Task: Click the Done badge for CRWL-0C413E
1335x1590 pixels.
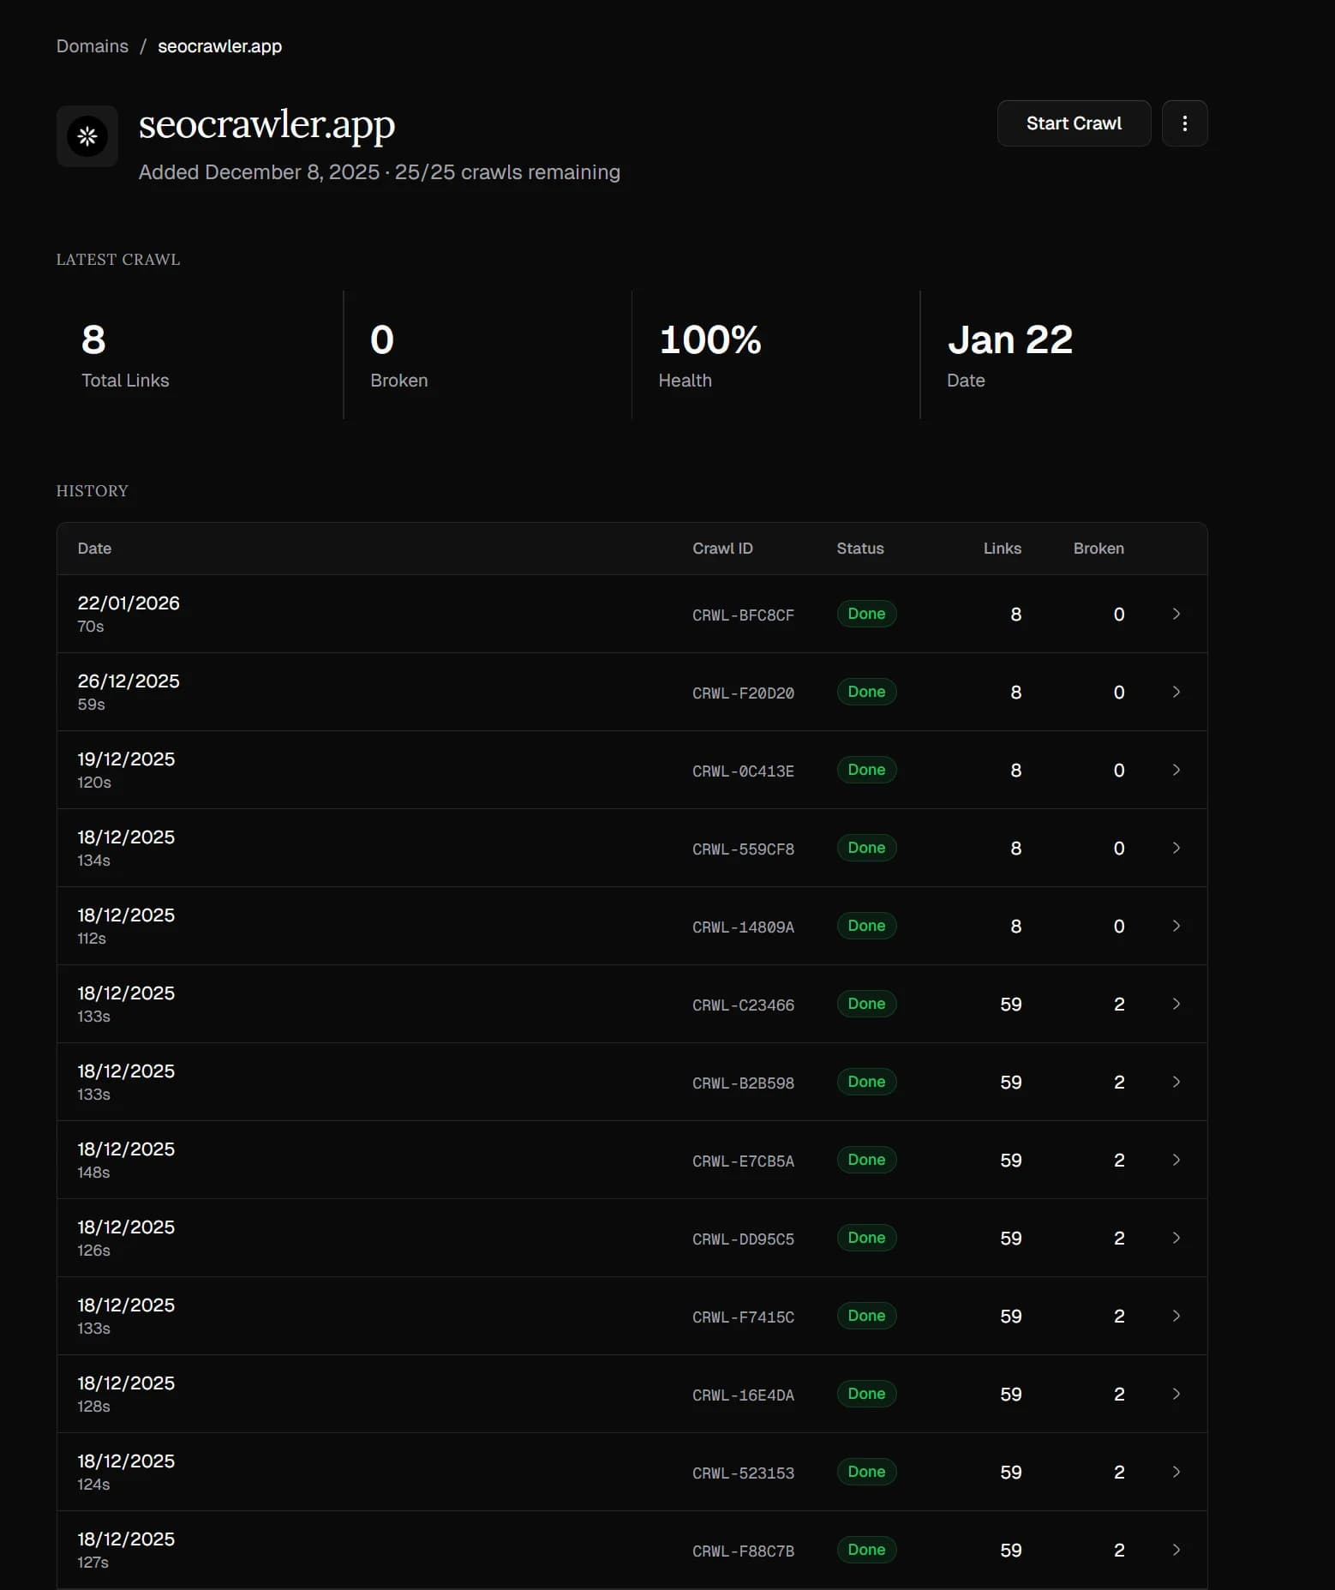Action: coord(866,770)
